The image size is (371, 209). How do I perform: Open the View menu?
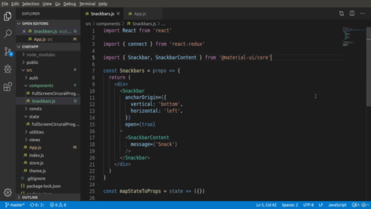[47, 4]
